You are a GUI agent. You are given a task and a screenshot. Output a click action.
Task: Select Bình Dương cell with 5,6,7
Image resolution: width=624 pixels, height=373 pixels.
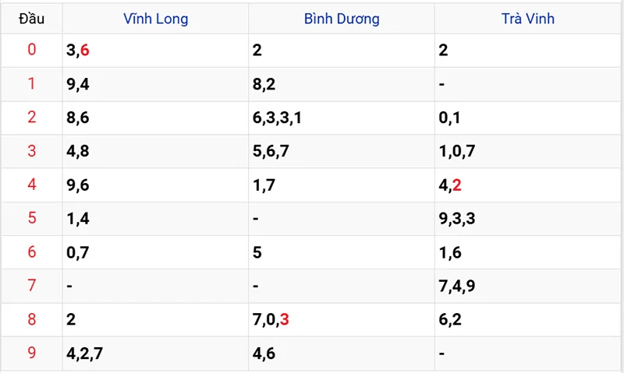(x=271, y=151)
